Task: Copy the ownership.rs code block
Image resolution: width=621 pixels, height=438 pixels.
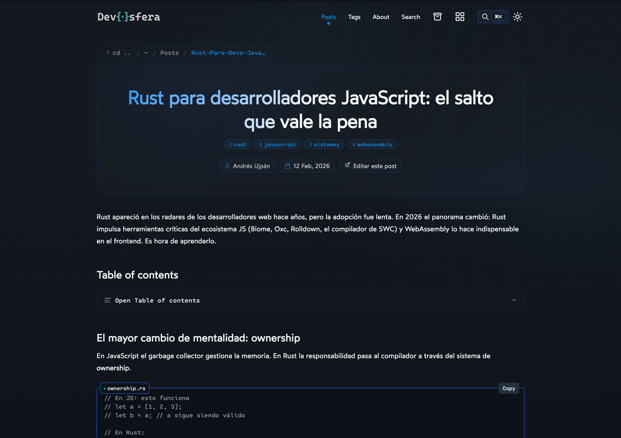Action: pyautogui.click(x=509, y=388)
